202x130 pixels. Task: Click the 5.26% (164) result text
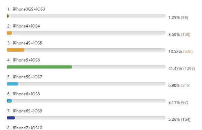[x=179, y=119]
